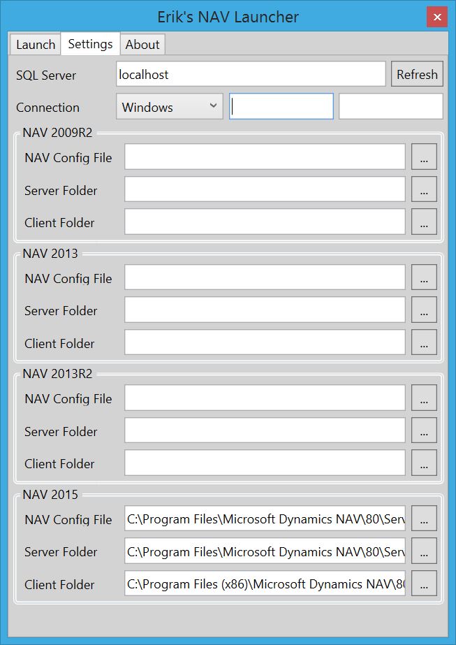Browse for NAV 2013R2 Server Folder

tap(424, 430)
